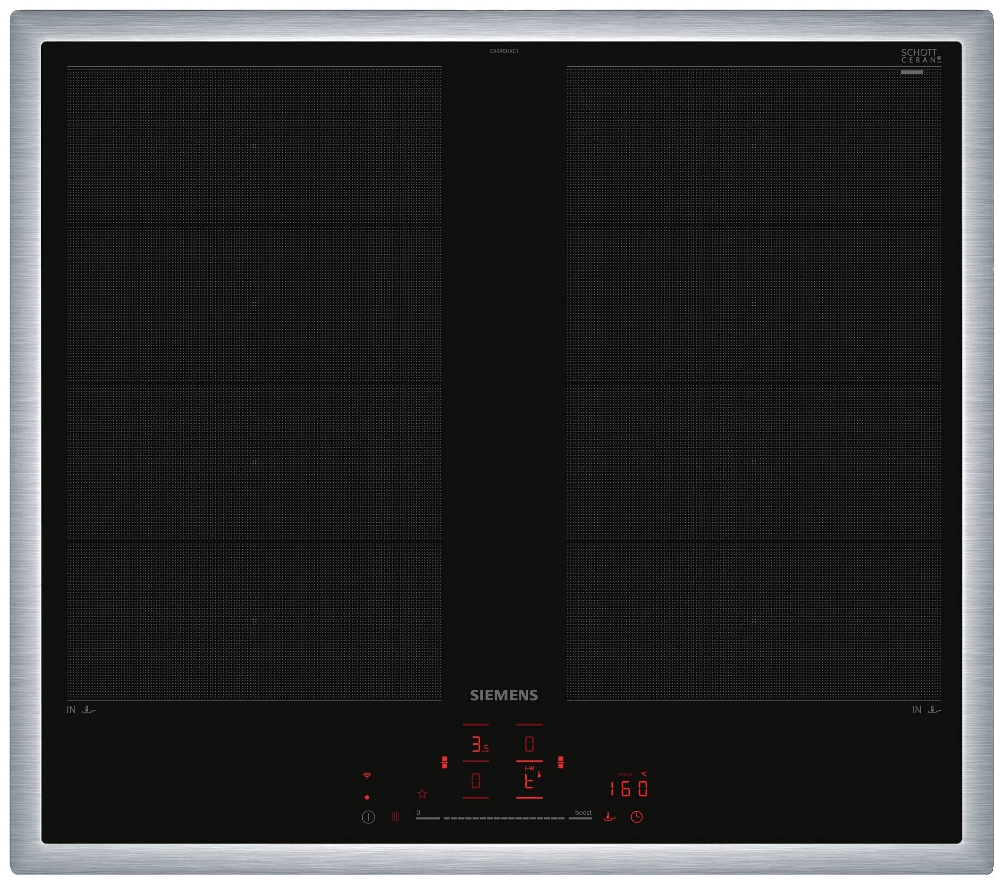Select the front left zone showing 0
The width and height of the screenshot is (1004, 885).
[x=476, y=781]
